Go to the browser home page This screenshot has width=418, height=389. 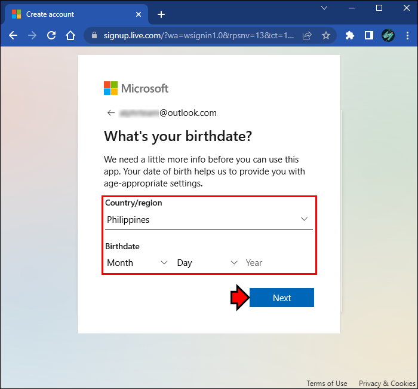[x=70, y=35]
